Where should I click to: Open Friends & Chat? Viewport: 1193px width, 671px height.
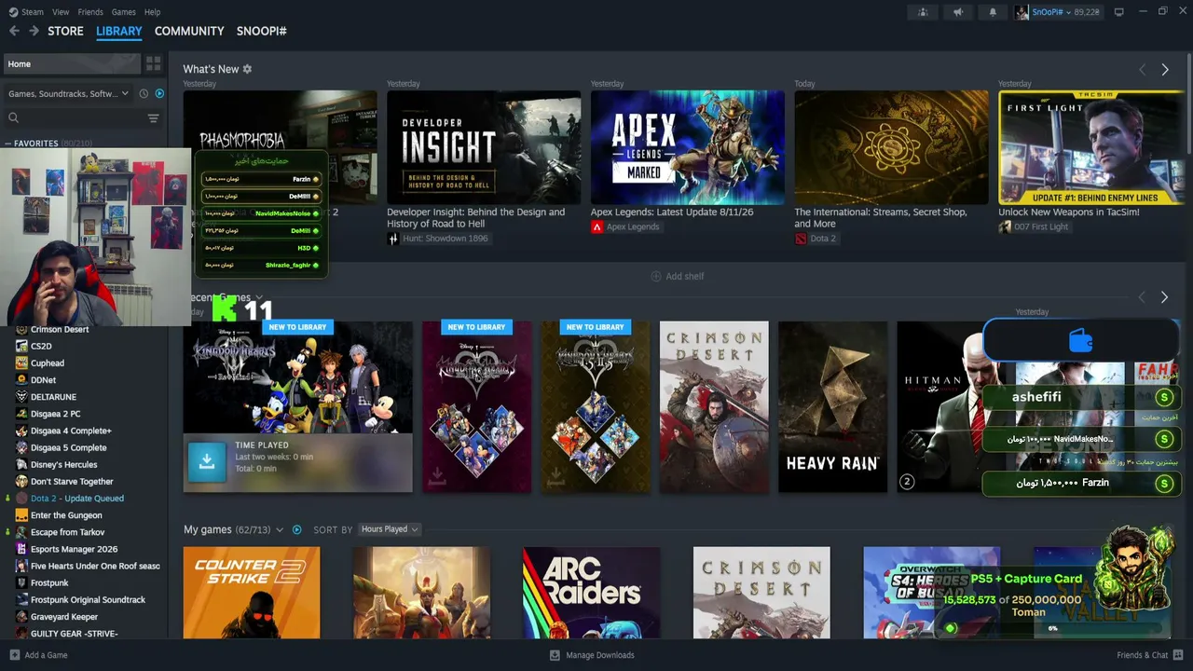[x=1148, y=655]
